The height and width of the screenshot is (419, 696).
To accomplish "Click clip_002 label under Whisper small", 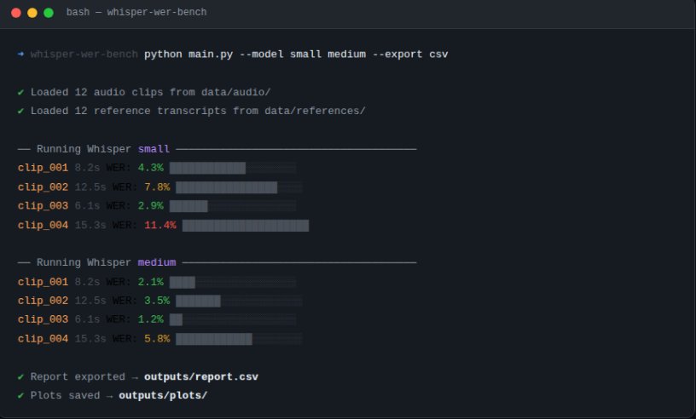I will (43, 187).
